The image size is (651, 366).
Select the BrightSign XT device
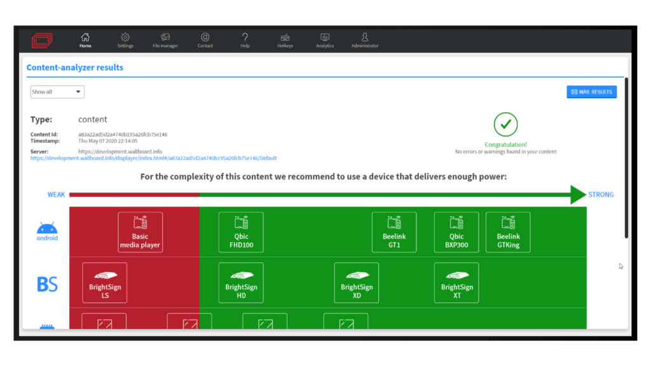pyautogui.click(x=456, y=283)
